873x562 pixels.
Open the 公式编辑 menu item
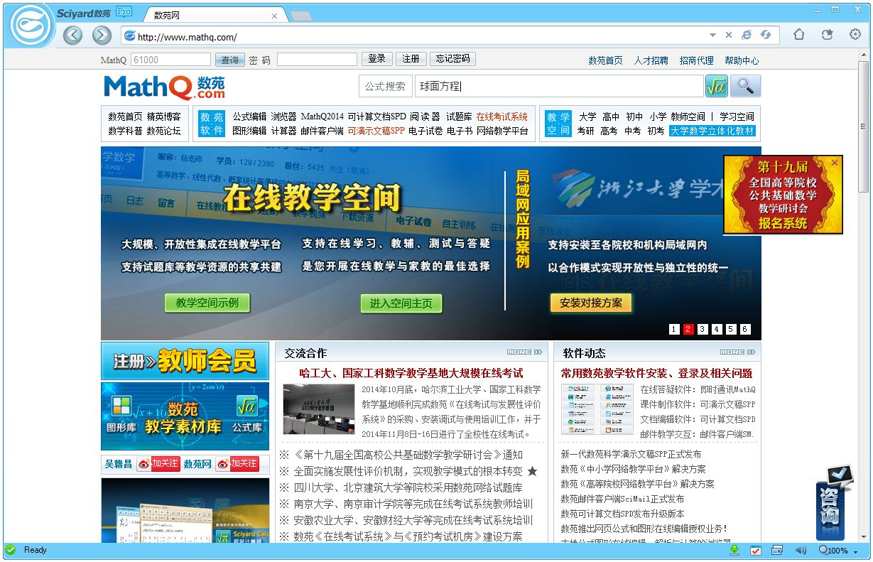[x=249, y=117]
